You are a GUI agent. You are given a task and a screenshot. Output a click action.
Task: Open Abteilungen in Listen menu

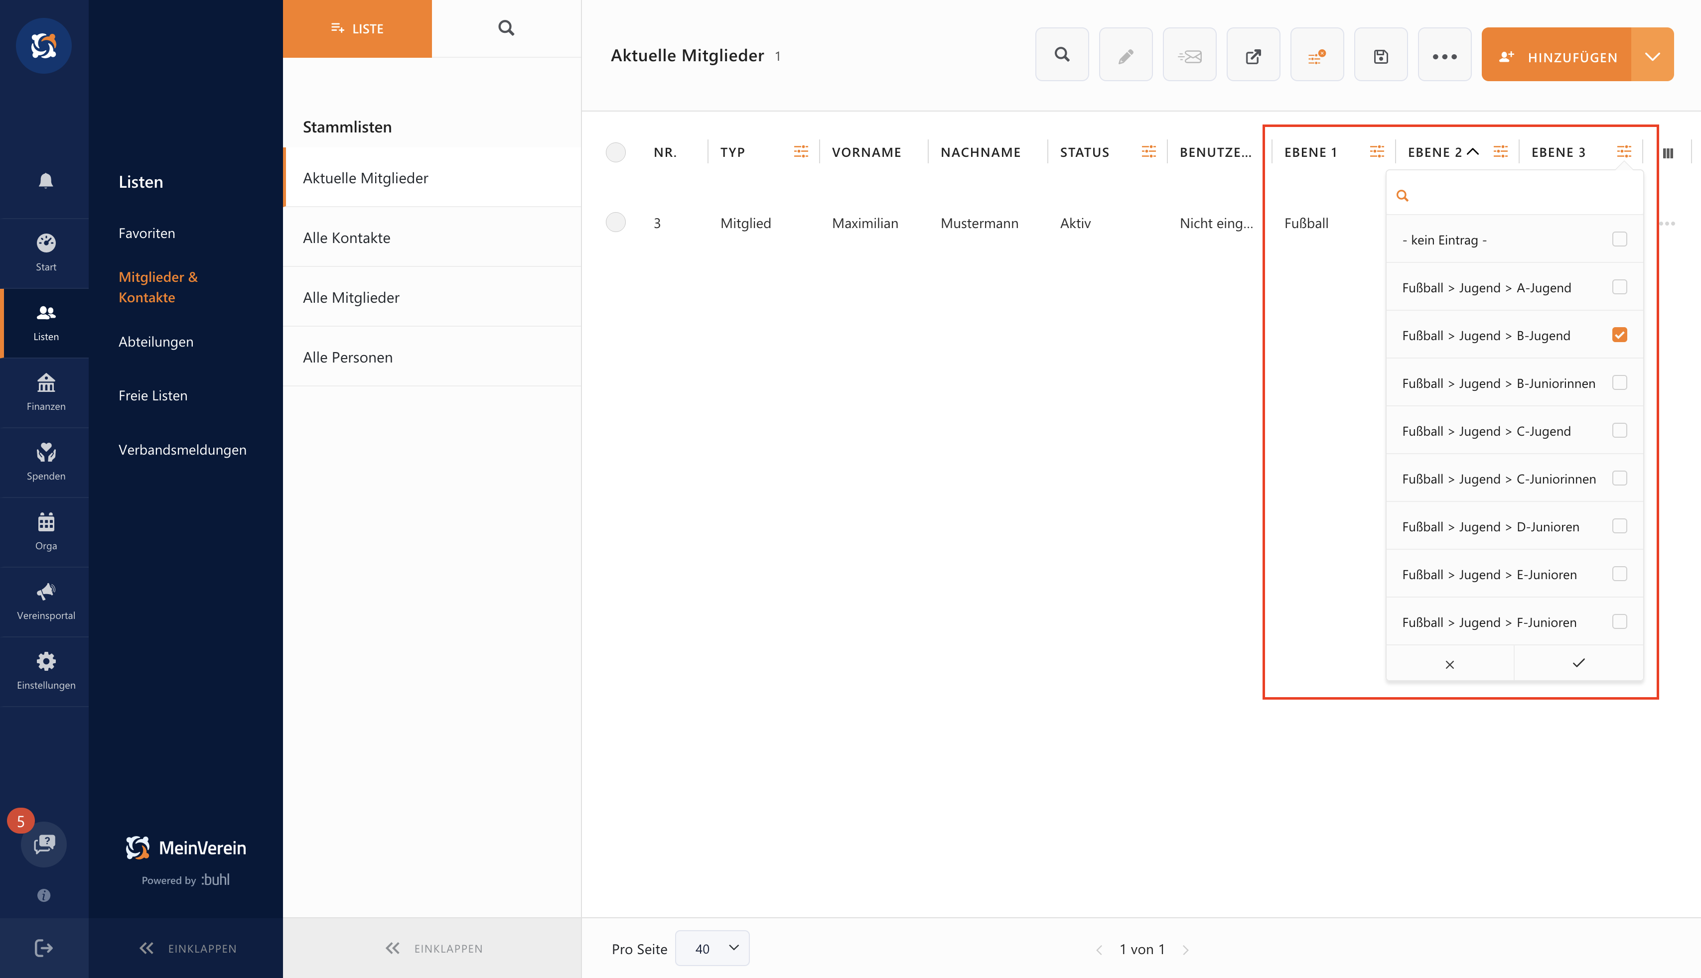click(x=155, y=342)
